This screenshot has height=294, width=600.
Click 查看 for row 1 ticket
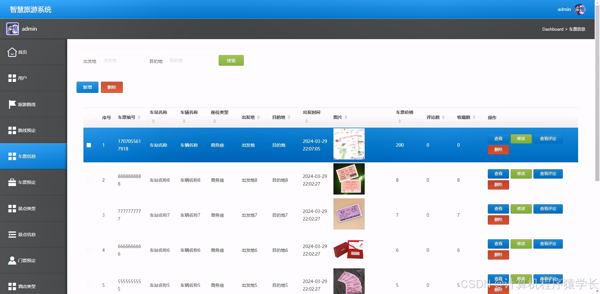498,139
